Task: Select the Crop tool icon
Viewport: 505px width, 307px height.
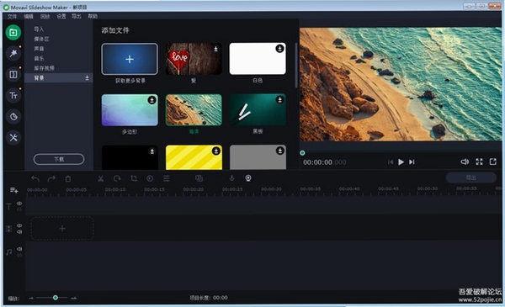Action: 134,178
